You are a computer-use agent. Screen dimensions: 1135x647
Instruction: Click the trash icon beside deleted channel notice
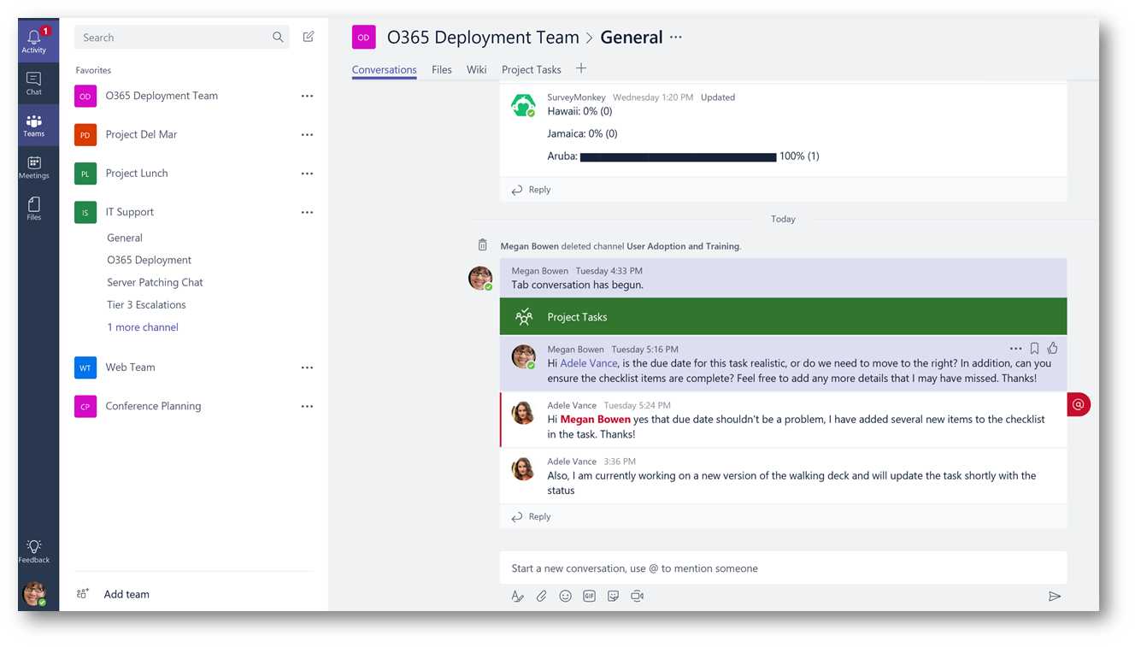(483, 245)
